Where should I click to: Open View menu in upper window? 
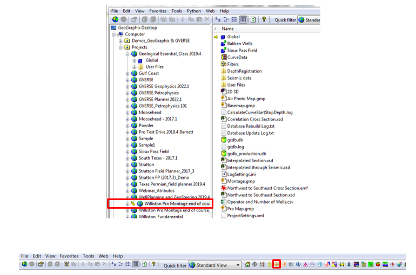point(140,11)
